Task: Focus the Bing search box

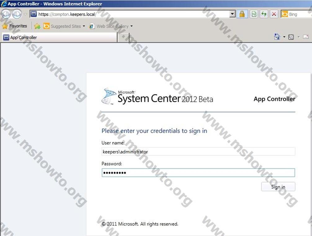Action: 300,14
